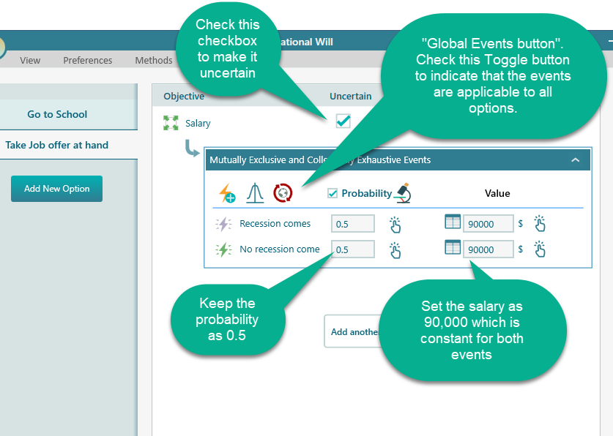Open value table icon for Recession comes
The image size is (613, 436).
[x=453, y=223]
